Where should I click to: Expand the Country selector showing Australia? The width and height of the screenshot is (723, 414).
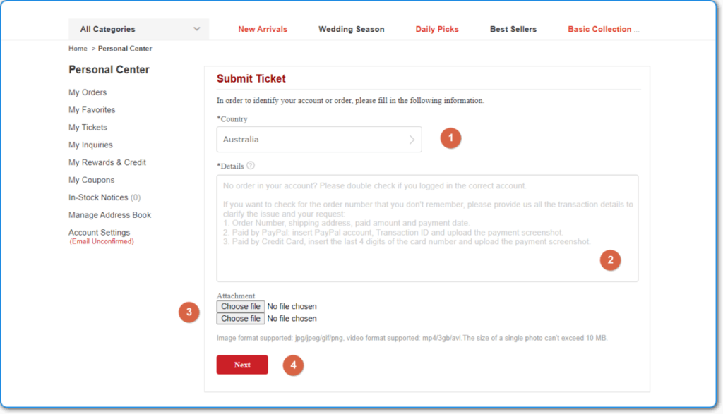[x=319, y=140]
